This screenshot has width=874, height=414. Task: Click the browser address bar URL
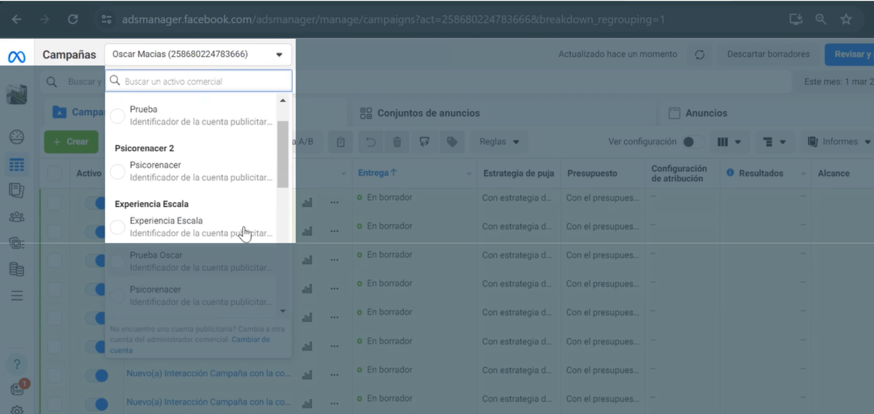point(393,20)
